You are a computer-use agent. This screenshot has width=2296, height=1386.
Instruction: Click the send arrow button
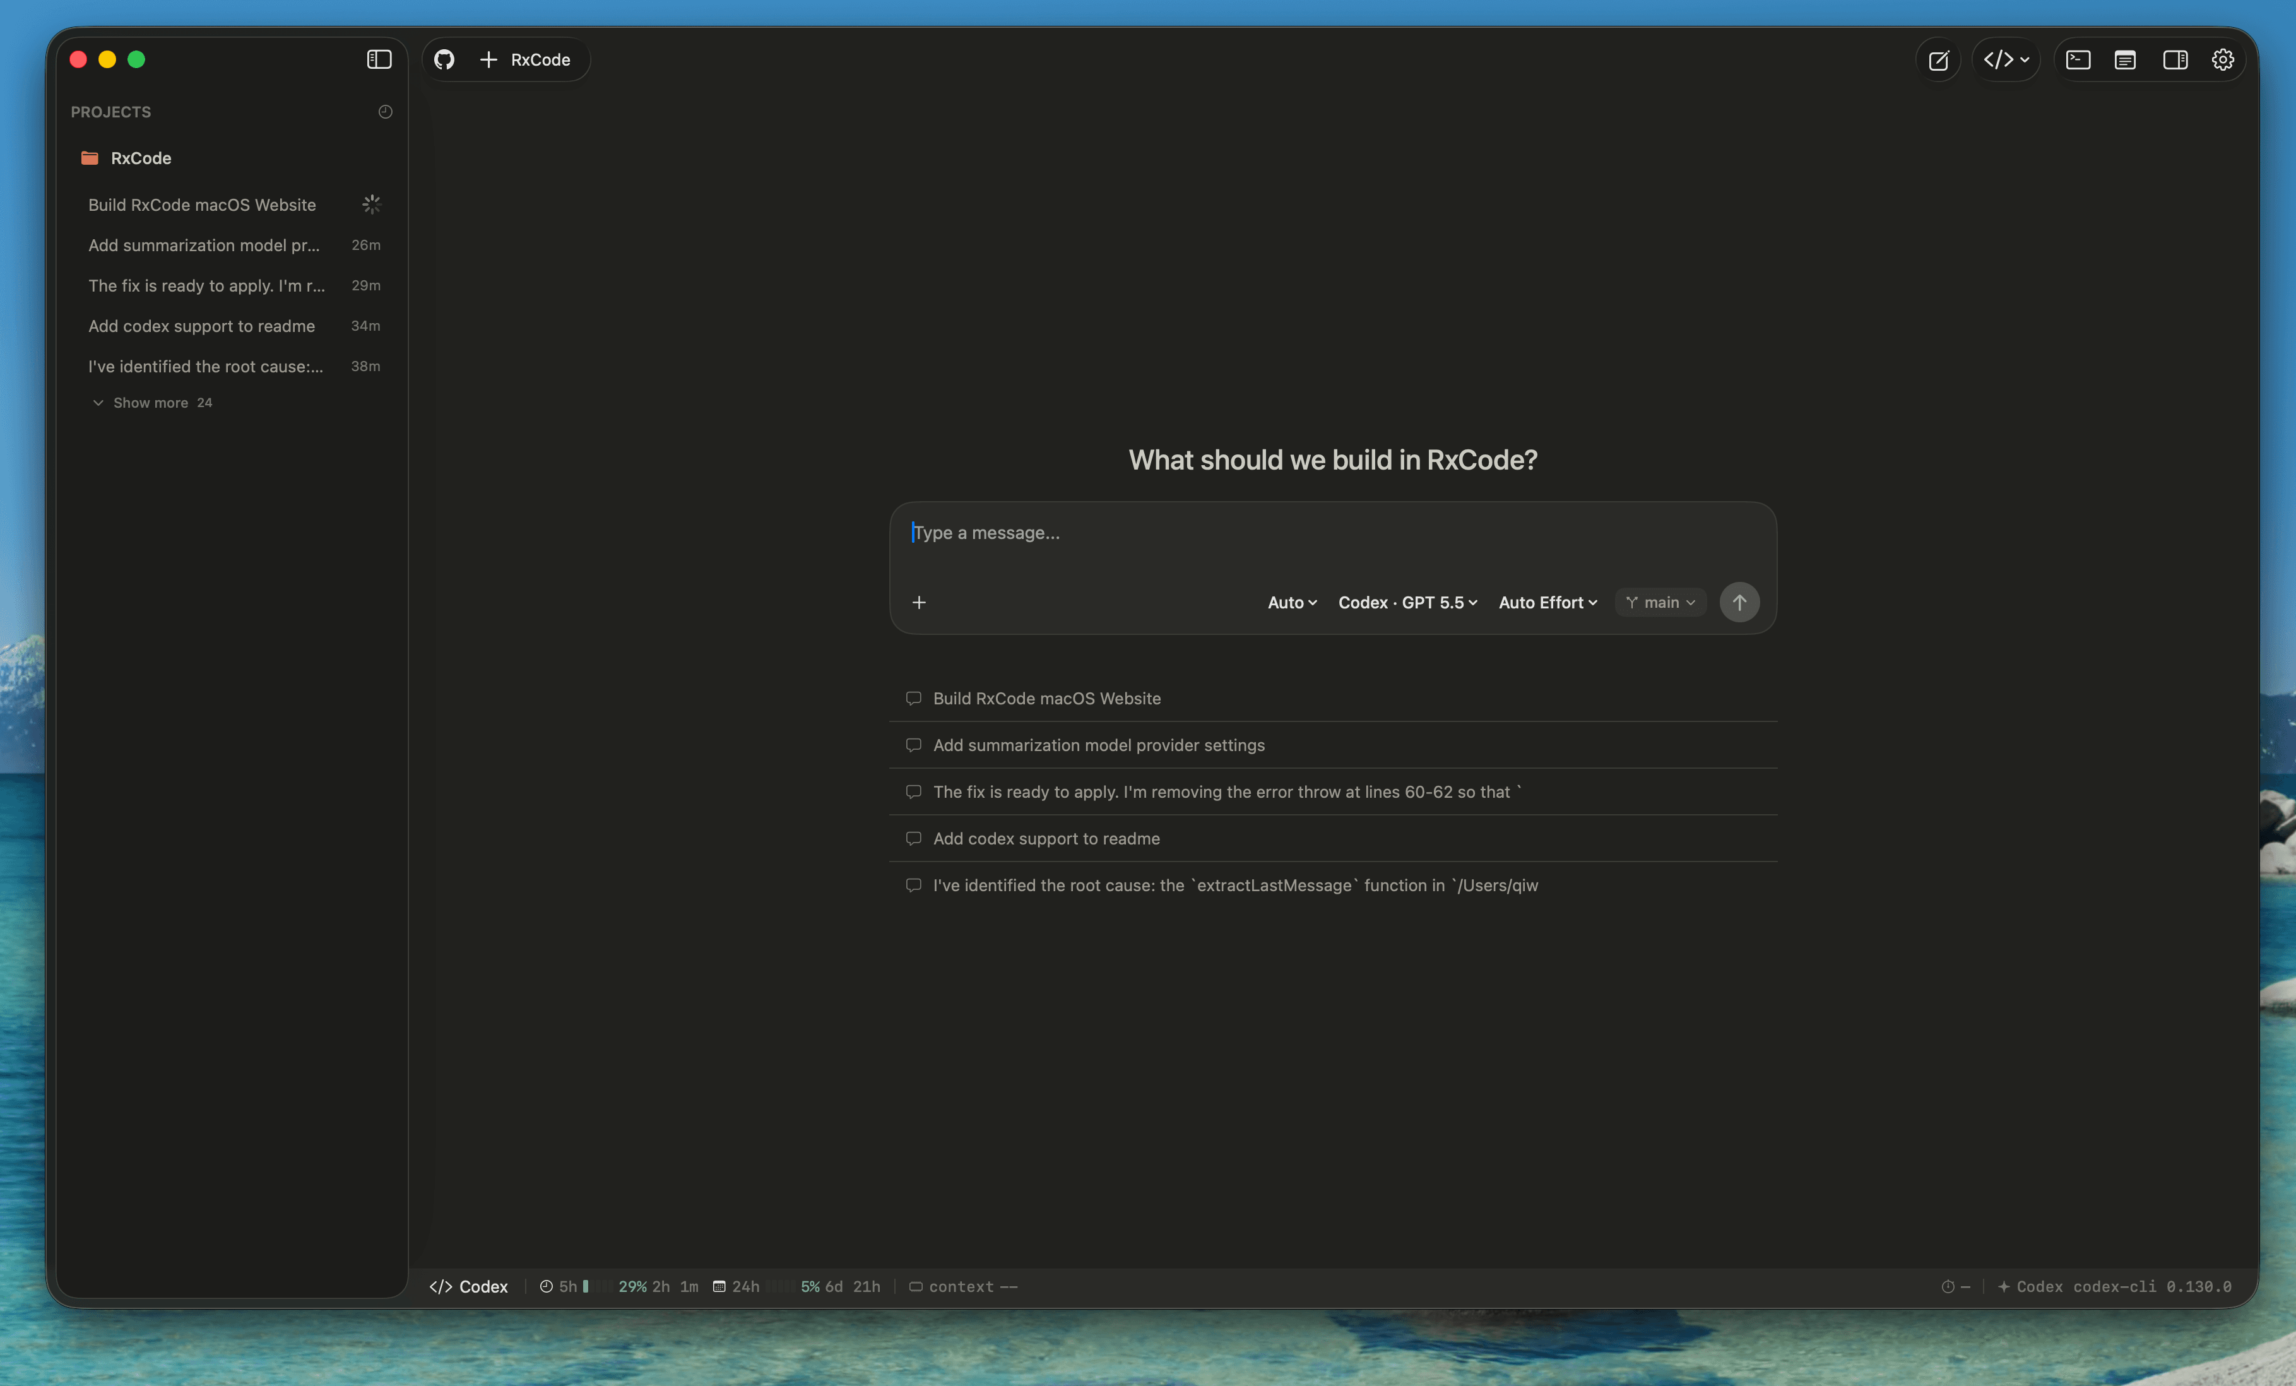tap(1739, 602)
